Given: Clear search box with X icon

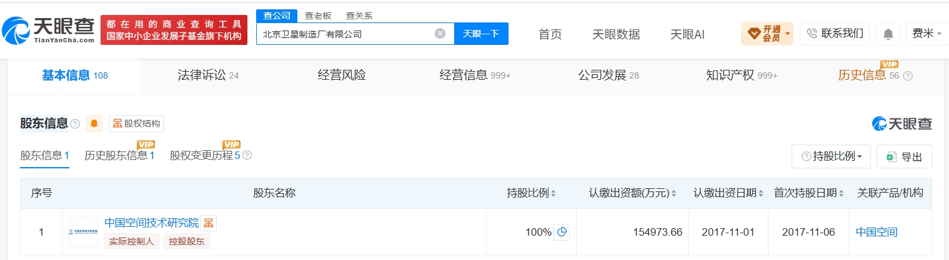Looking at the screenshot, I should [440, 34].
